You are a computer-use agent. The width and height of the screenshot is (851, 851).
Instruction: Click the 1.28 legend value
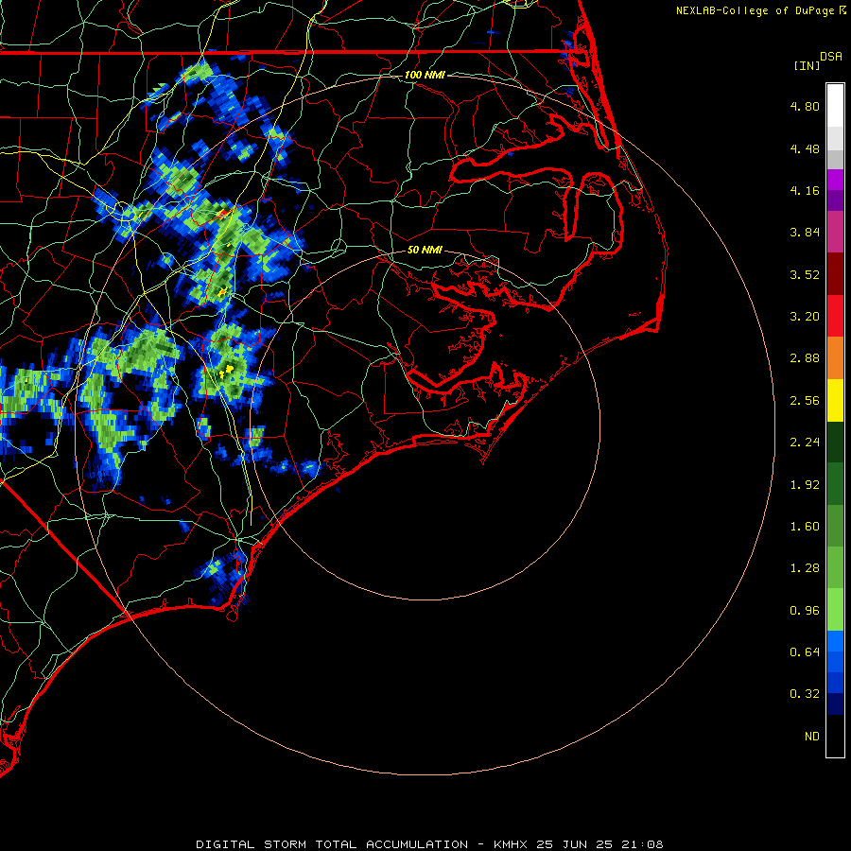pyautogui.click(x=805, y=568)
